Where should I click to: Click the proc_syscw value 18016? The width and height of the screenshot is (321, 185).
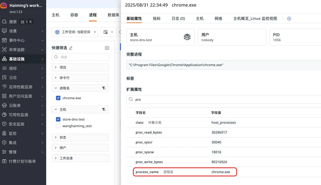point(216,152)
